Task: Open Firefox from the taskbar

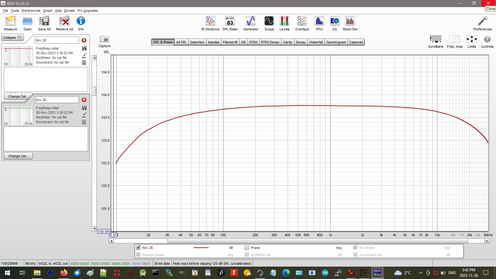Action: tap(64, 273)
